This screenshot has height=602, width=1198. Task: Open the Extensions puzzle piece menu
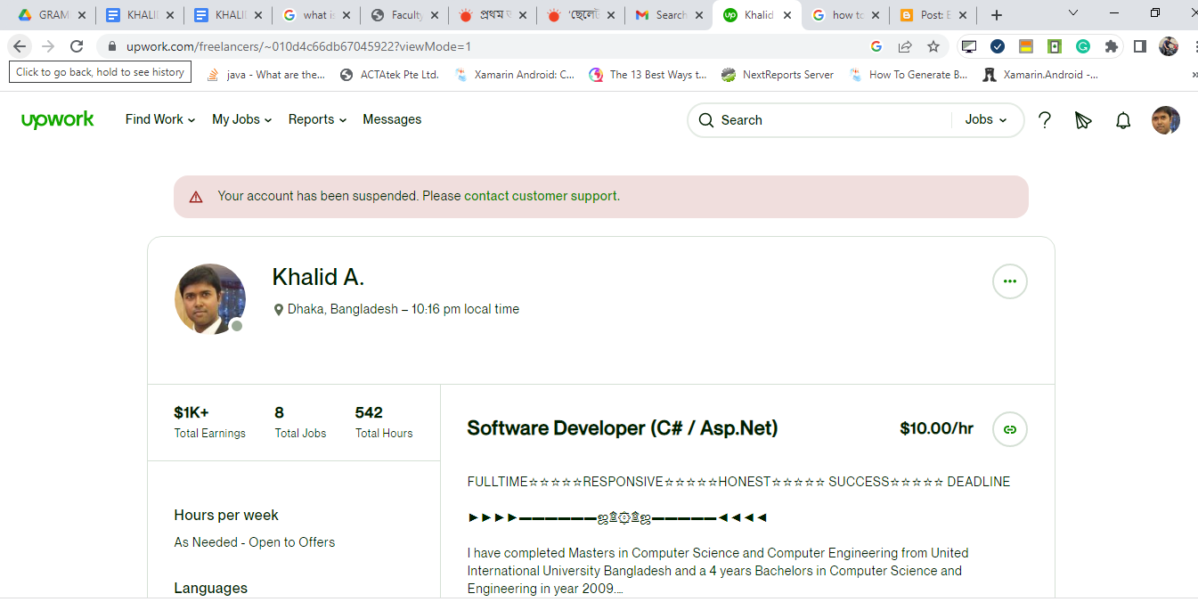pyautogui.click(x=1111, y=46)
